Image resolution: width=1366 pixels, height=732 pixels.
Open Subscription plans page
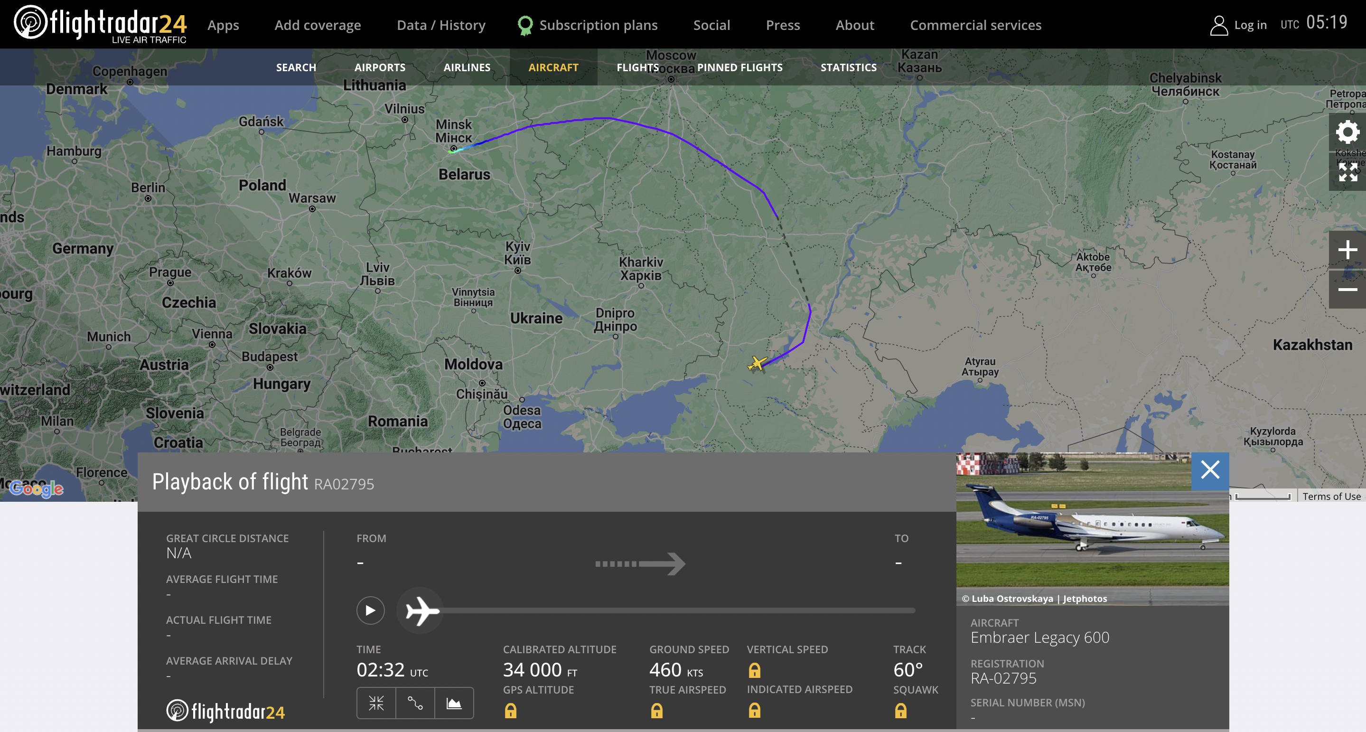pyautogui.click(x=598, y=25)
